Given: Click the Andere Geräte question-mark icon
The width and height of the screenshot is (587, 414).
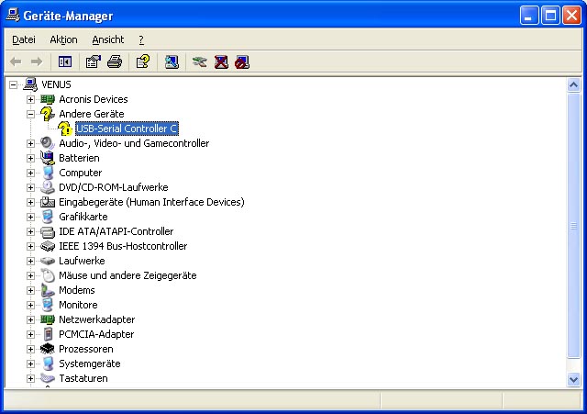Looking at the screenshot, I should click(48, 114).
